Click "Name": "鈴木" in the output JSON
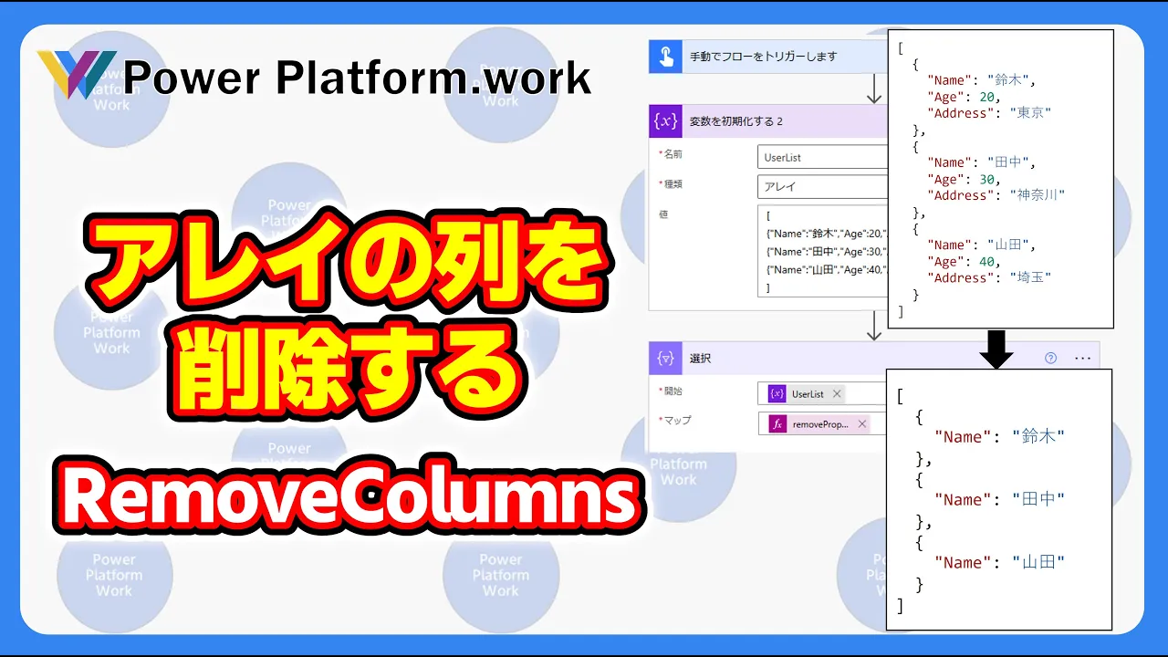The height and width of the screenshot is (657, 1168). pos(1000,437)
